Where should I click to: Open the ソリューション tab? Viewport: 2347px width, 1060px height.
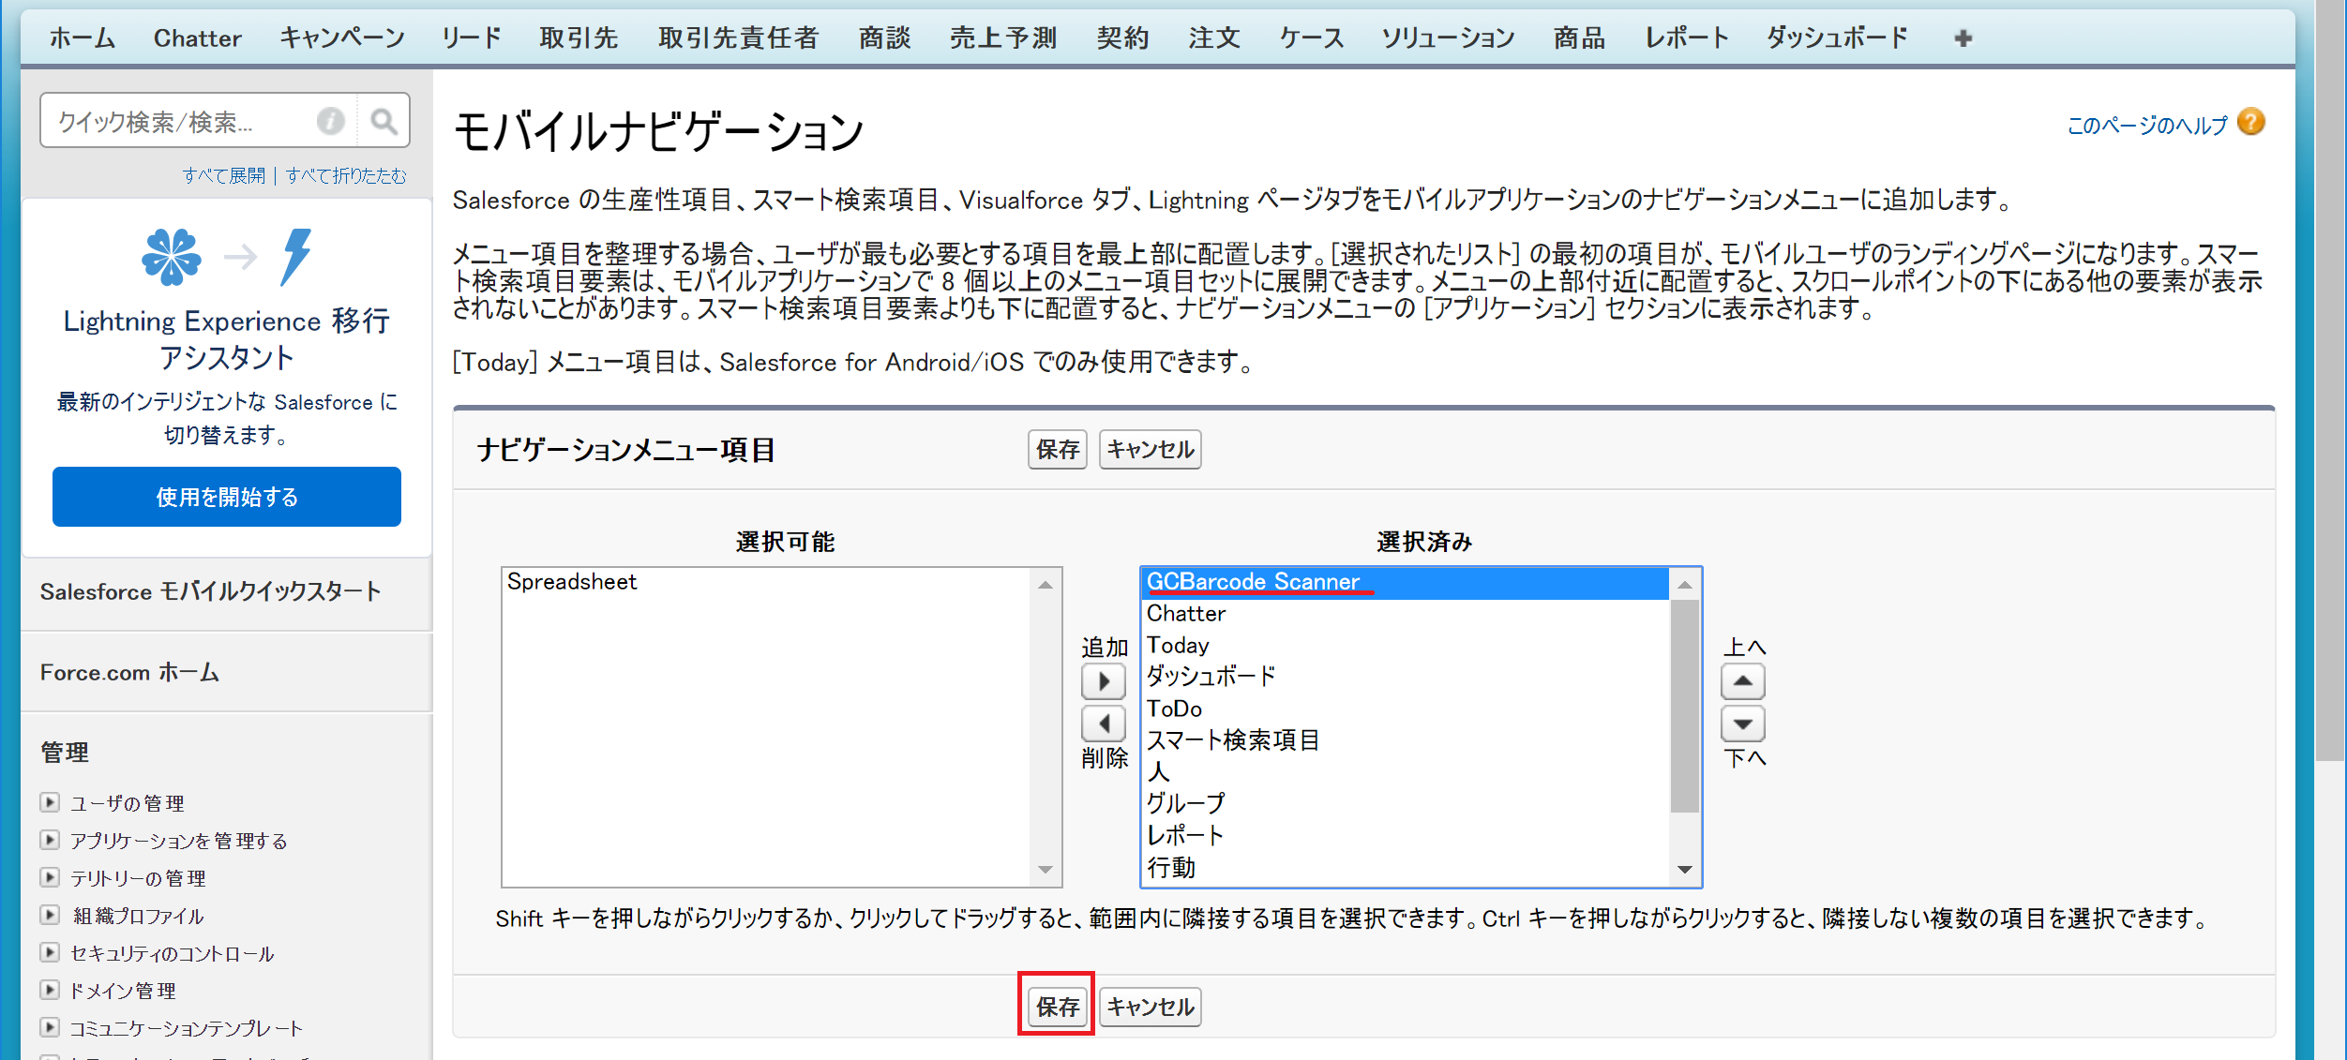(x=1448, y=38)
